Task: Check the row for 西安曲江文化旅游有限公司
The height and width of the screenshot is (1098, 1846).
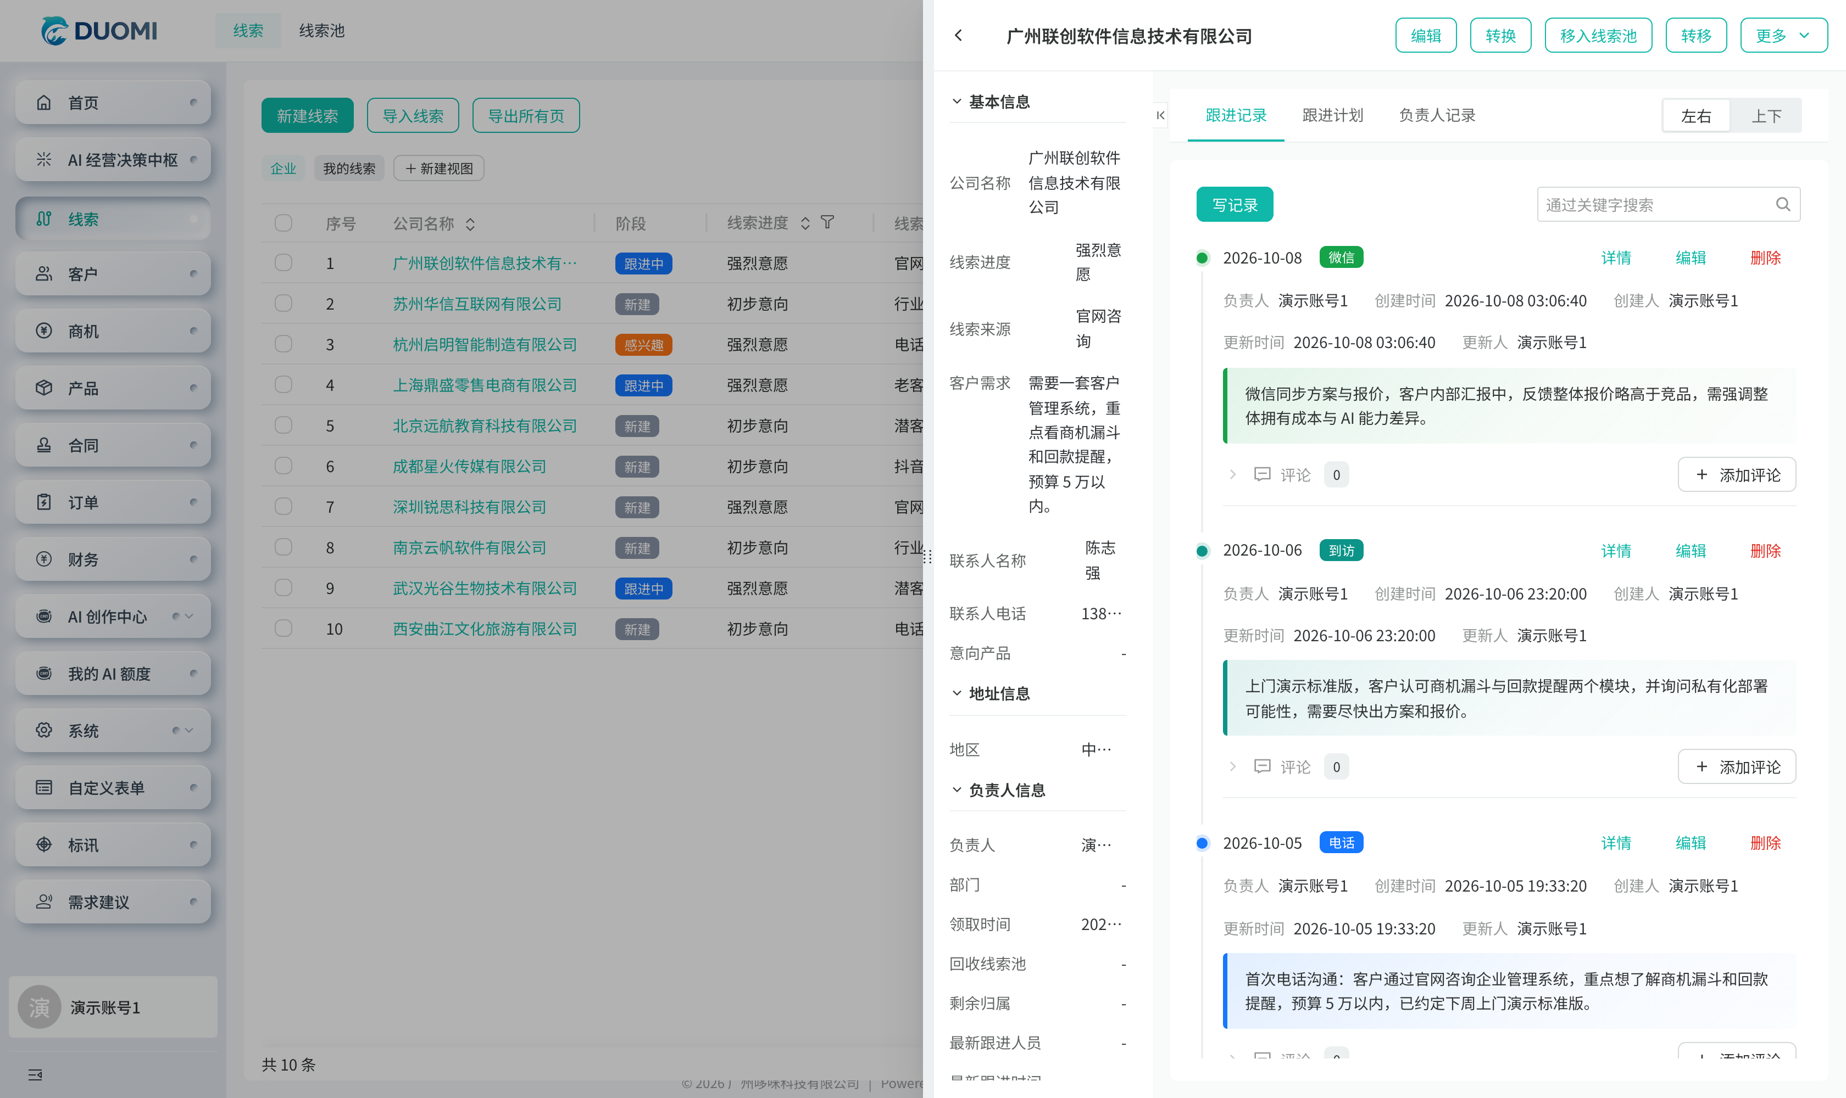Action: tap(283, 628)
